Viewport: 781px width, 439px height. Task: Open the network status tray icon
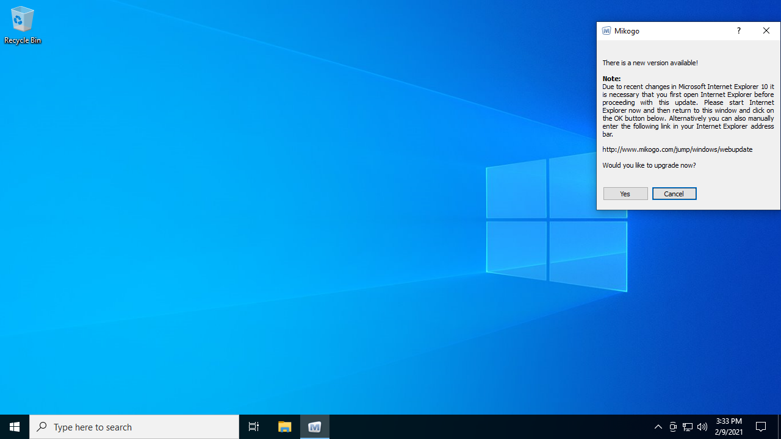[688, 427]
